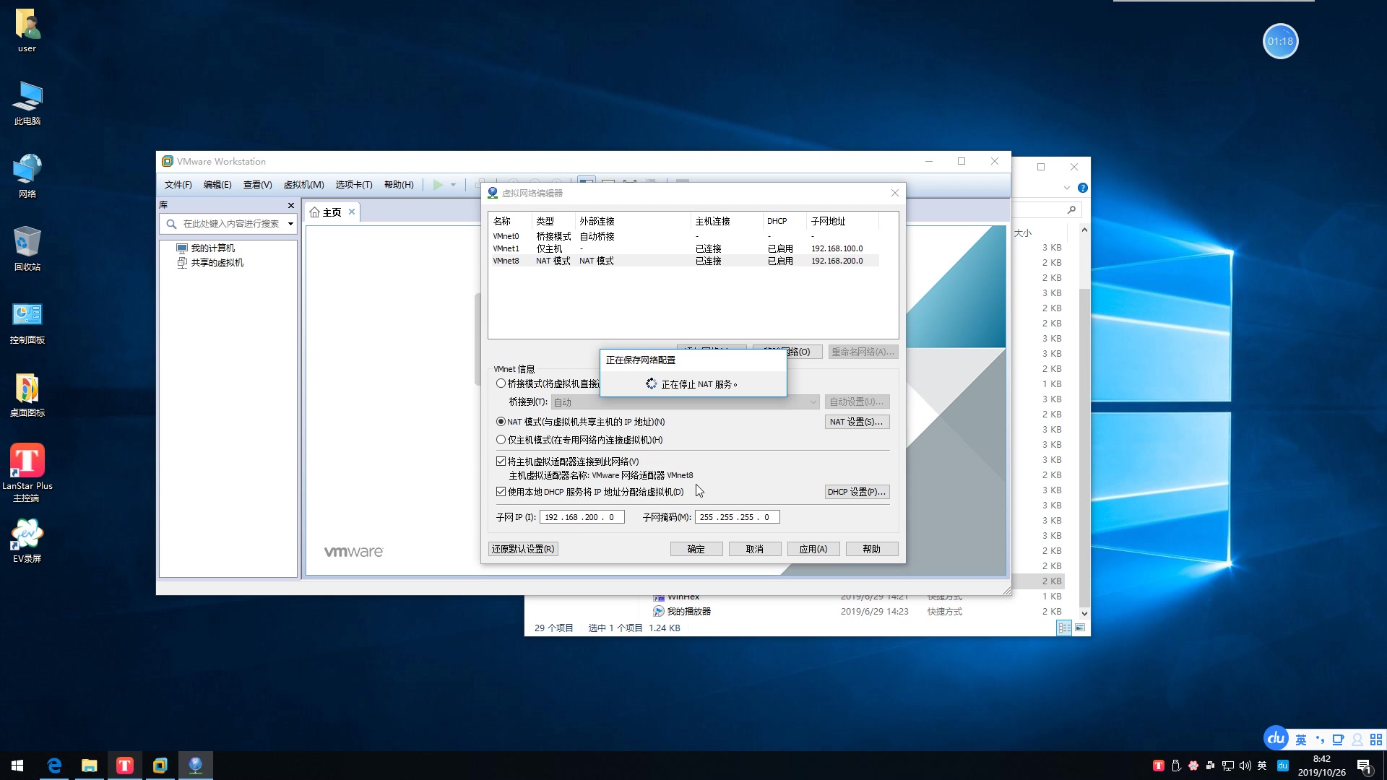This screenshot has width=1387, height=780.
Task: Click the Baidu du tray icon
Action: [1283, 766]
